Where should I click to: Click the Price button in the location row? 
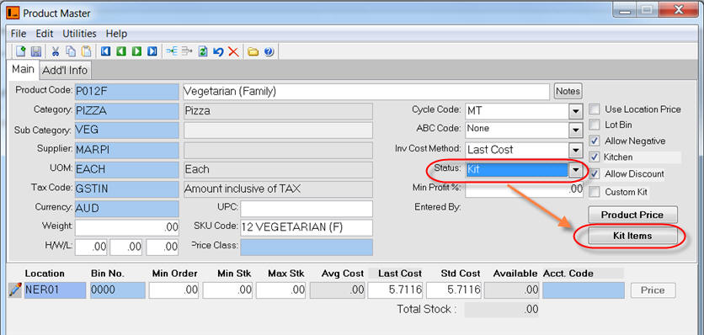pos(653,290)
